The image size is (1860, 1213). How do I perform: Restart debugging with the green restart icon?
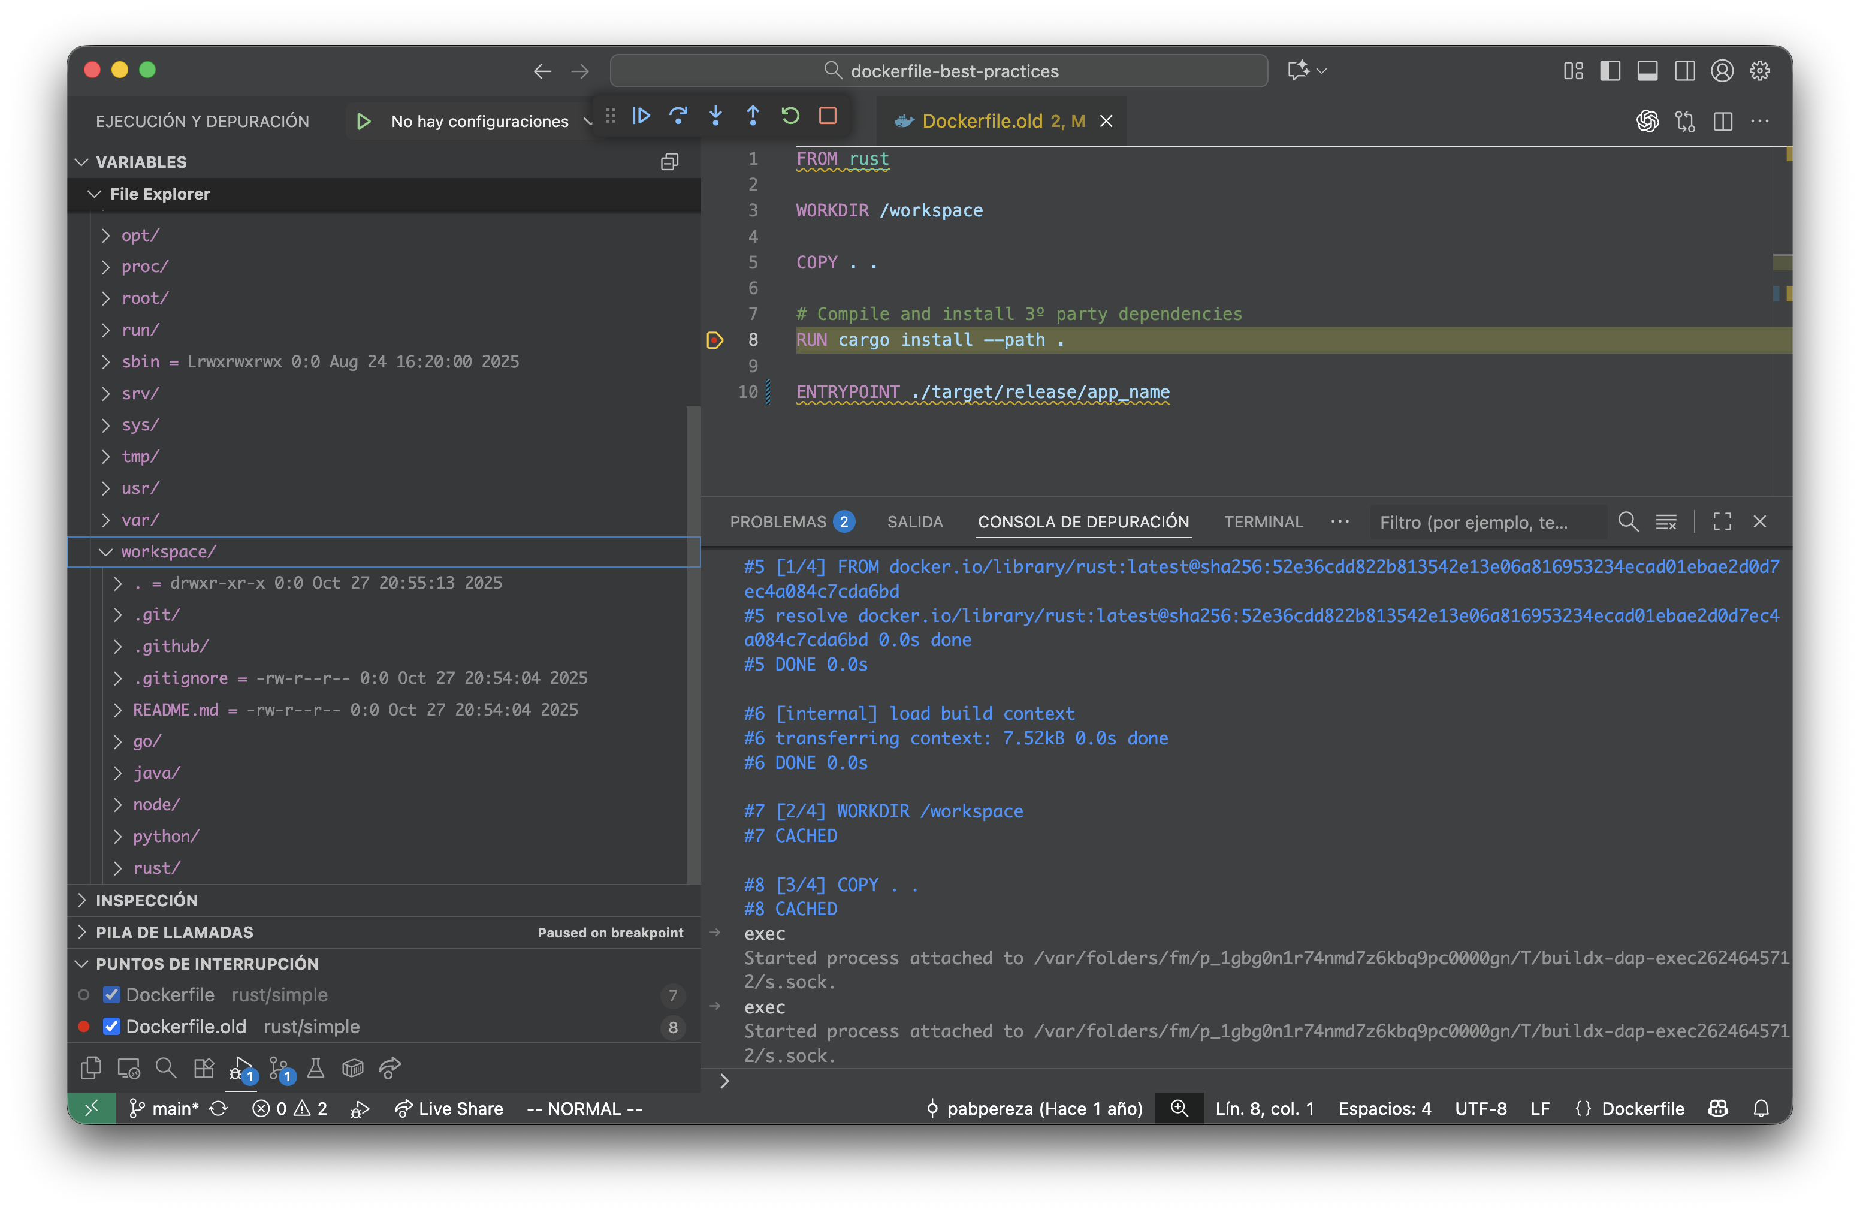(x=790, y=116)
